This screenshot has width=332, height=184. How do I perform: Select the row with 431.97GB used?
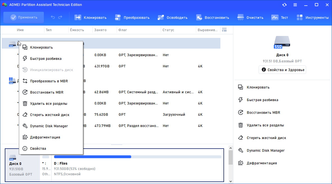pyautogui.click(x=111, y=66)
